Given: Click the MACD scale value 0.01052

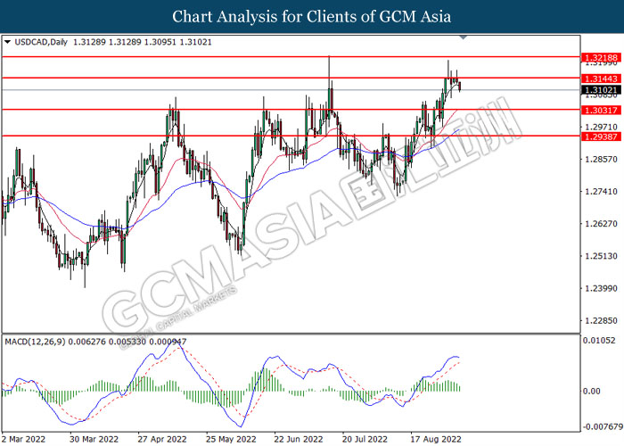Looking at the screenshot, I should [x=599, y=341].
